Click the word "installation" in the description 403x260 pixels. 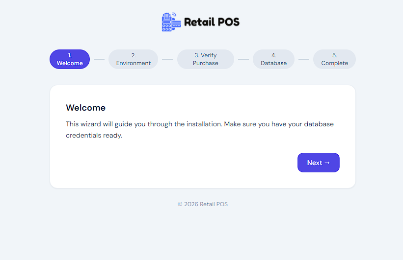point(204,124)
